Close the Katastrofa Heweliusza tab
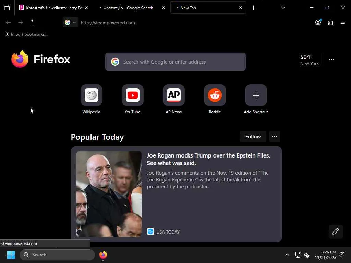This screenshot has height=263, width=351. coord(86,8)
